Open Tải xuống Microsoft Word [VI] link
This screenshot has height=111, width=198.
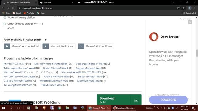click(20, 85)
